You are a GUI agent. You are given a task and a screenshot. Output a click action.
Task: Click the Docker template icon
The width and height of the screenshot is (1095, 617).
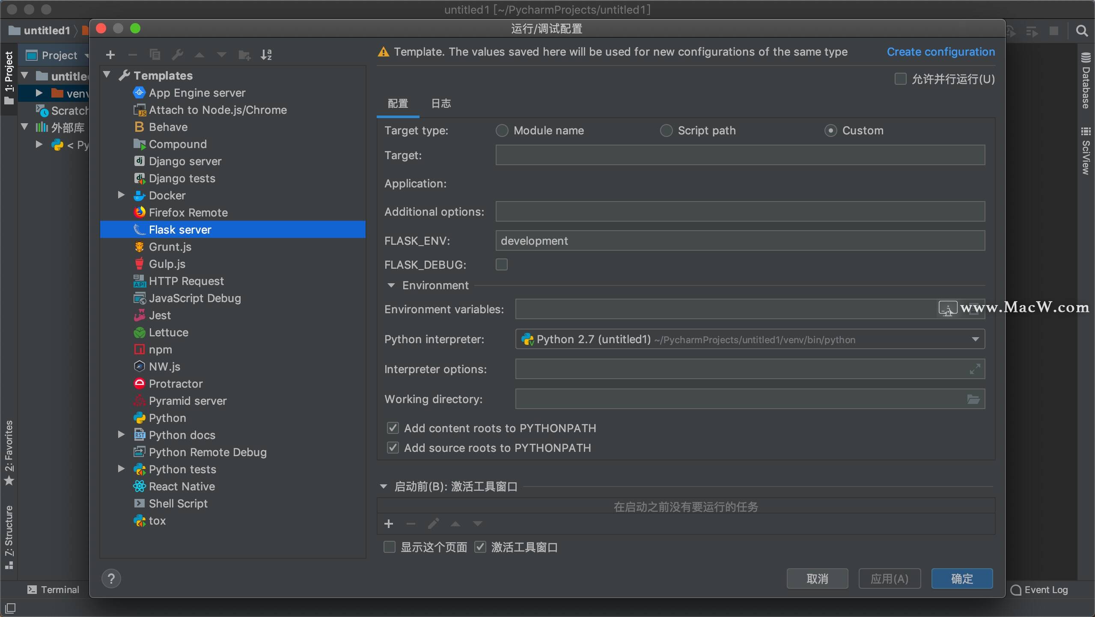tap(138, 195)
